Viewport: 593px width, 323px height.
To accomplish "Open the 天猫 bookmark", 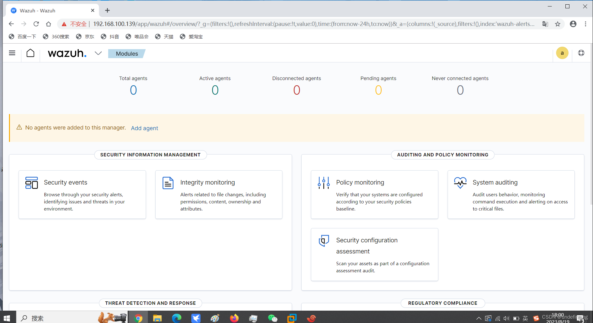I will point(164,36).
